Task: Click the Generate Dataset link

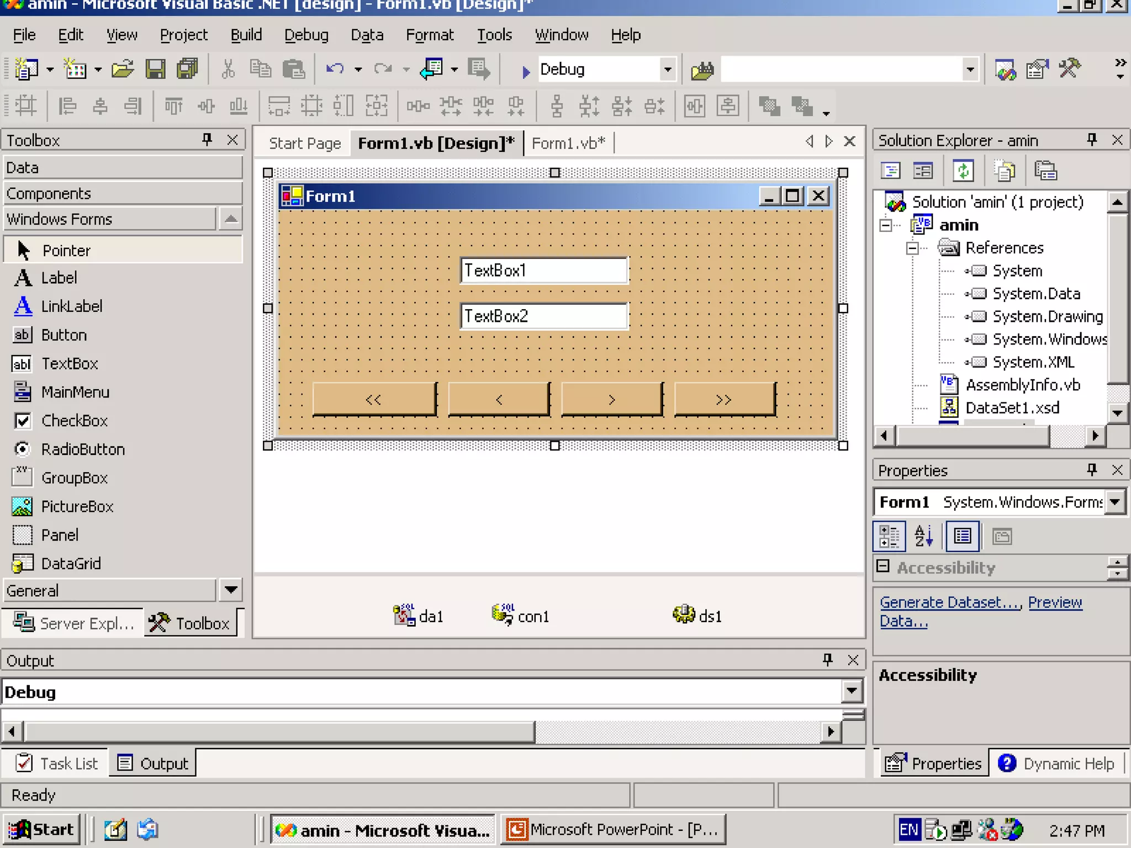Action: [x=950, y=602]
